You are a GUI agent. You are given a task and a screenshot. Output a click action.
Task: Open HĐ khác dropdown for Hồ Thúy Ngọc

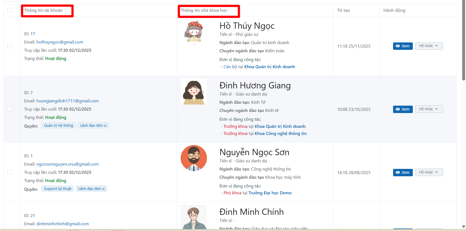point(429,46)
